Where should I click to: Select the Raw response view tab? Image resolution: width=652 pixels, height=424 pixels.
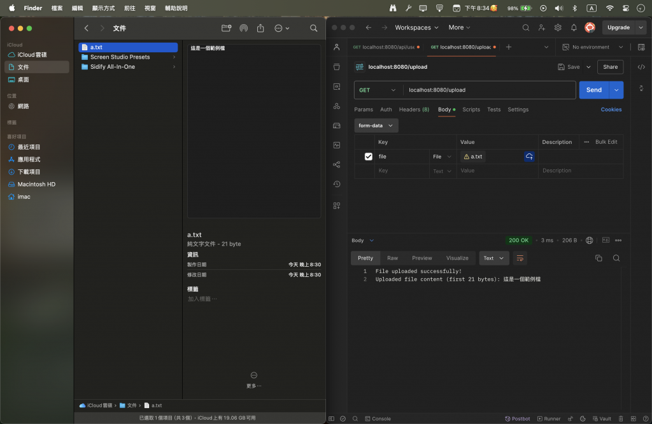click(x=392, y=258)
